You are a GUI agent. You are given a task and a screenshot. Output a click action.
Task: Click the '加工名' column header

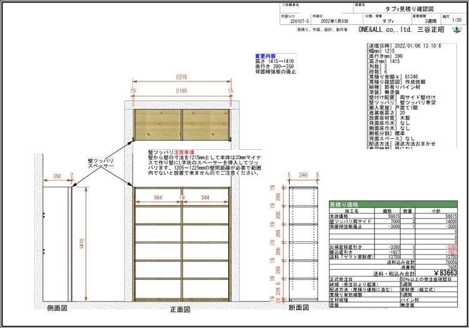click(351, 211)
